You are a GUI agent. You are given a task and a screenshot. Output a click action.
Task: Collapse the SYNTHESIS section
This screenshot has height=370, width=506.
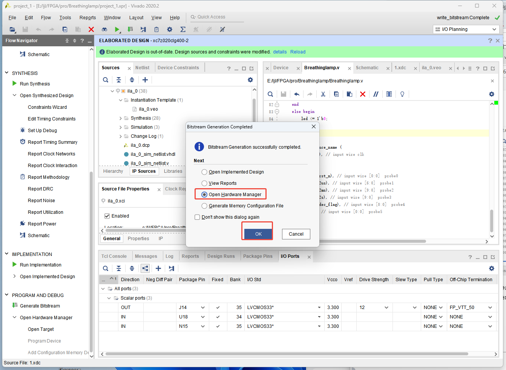pyautogui.click(x=6, y=73)
